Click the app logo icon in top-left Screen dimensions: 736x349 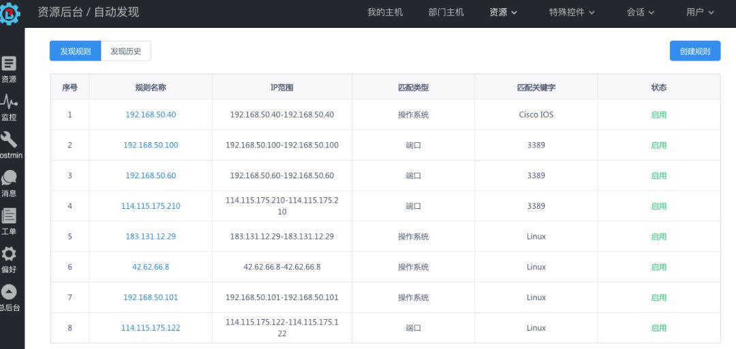pyautogui.click(x=10, y=13)
